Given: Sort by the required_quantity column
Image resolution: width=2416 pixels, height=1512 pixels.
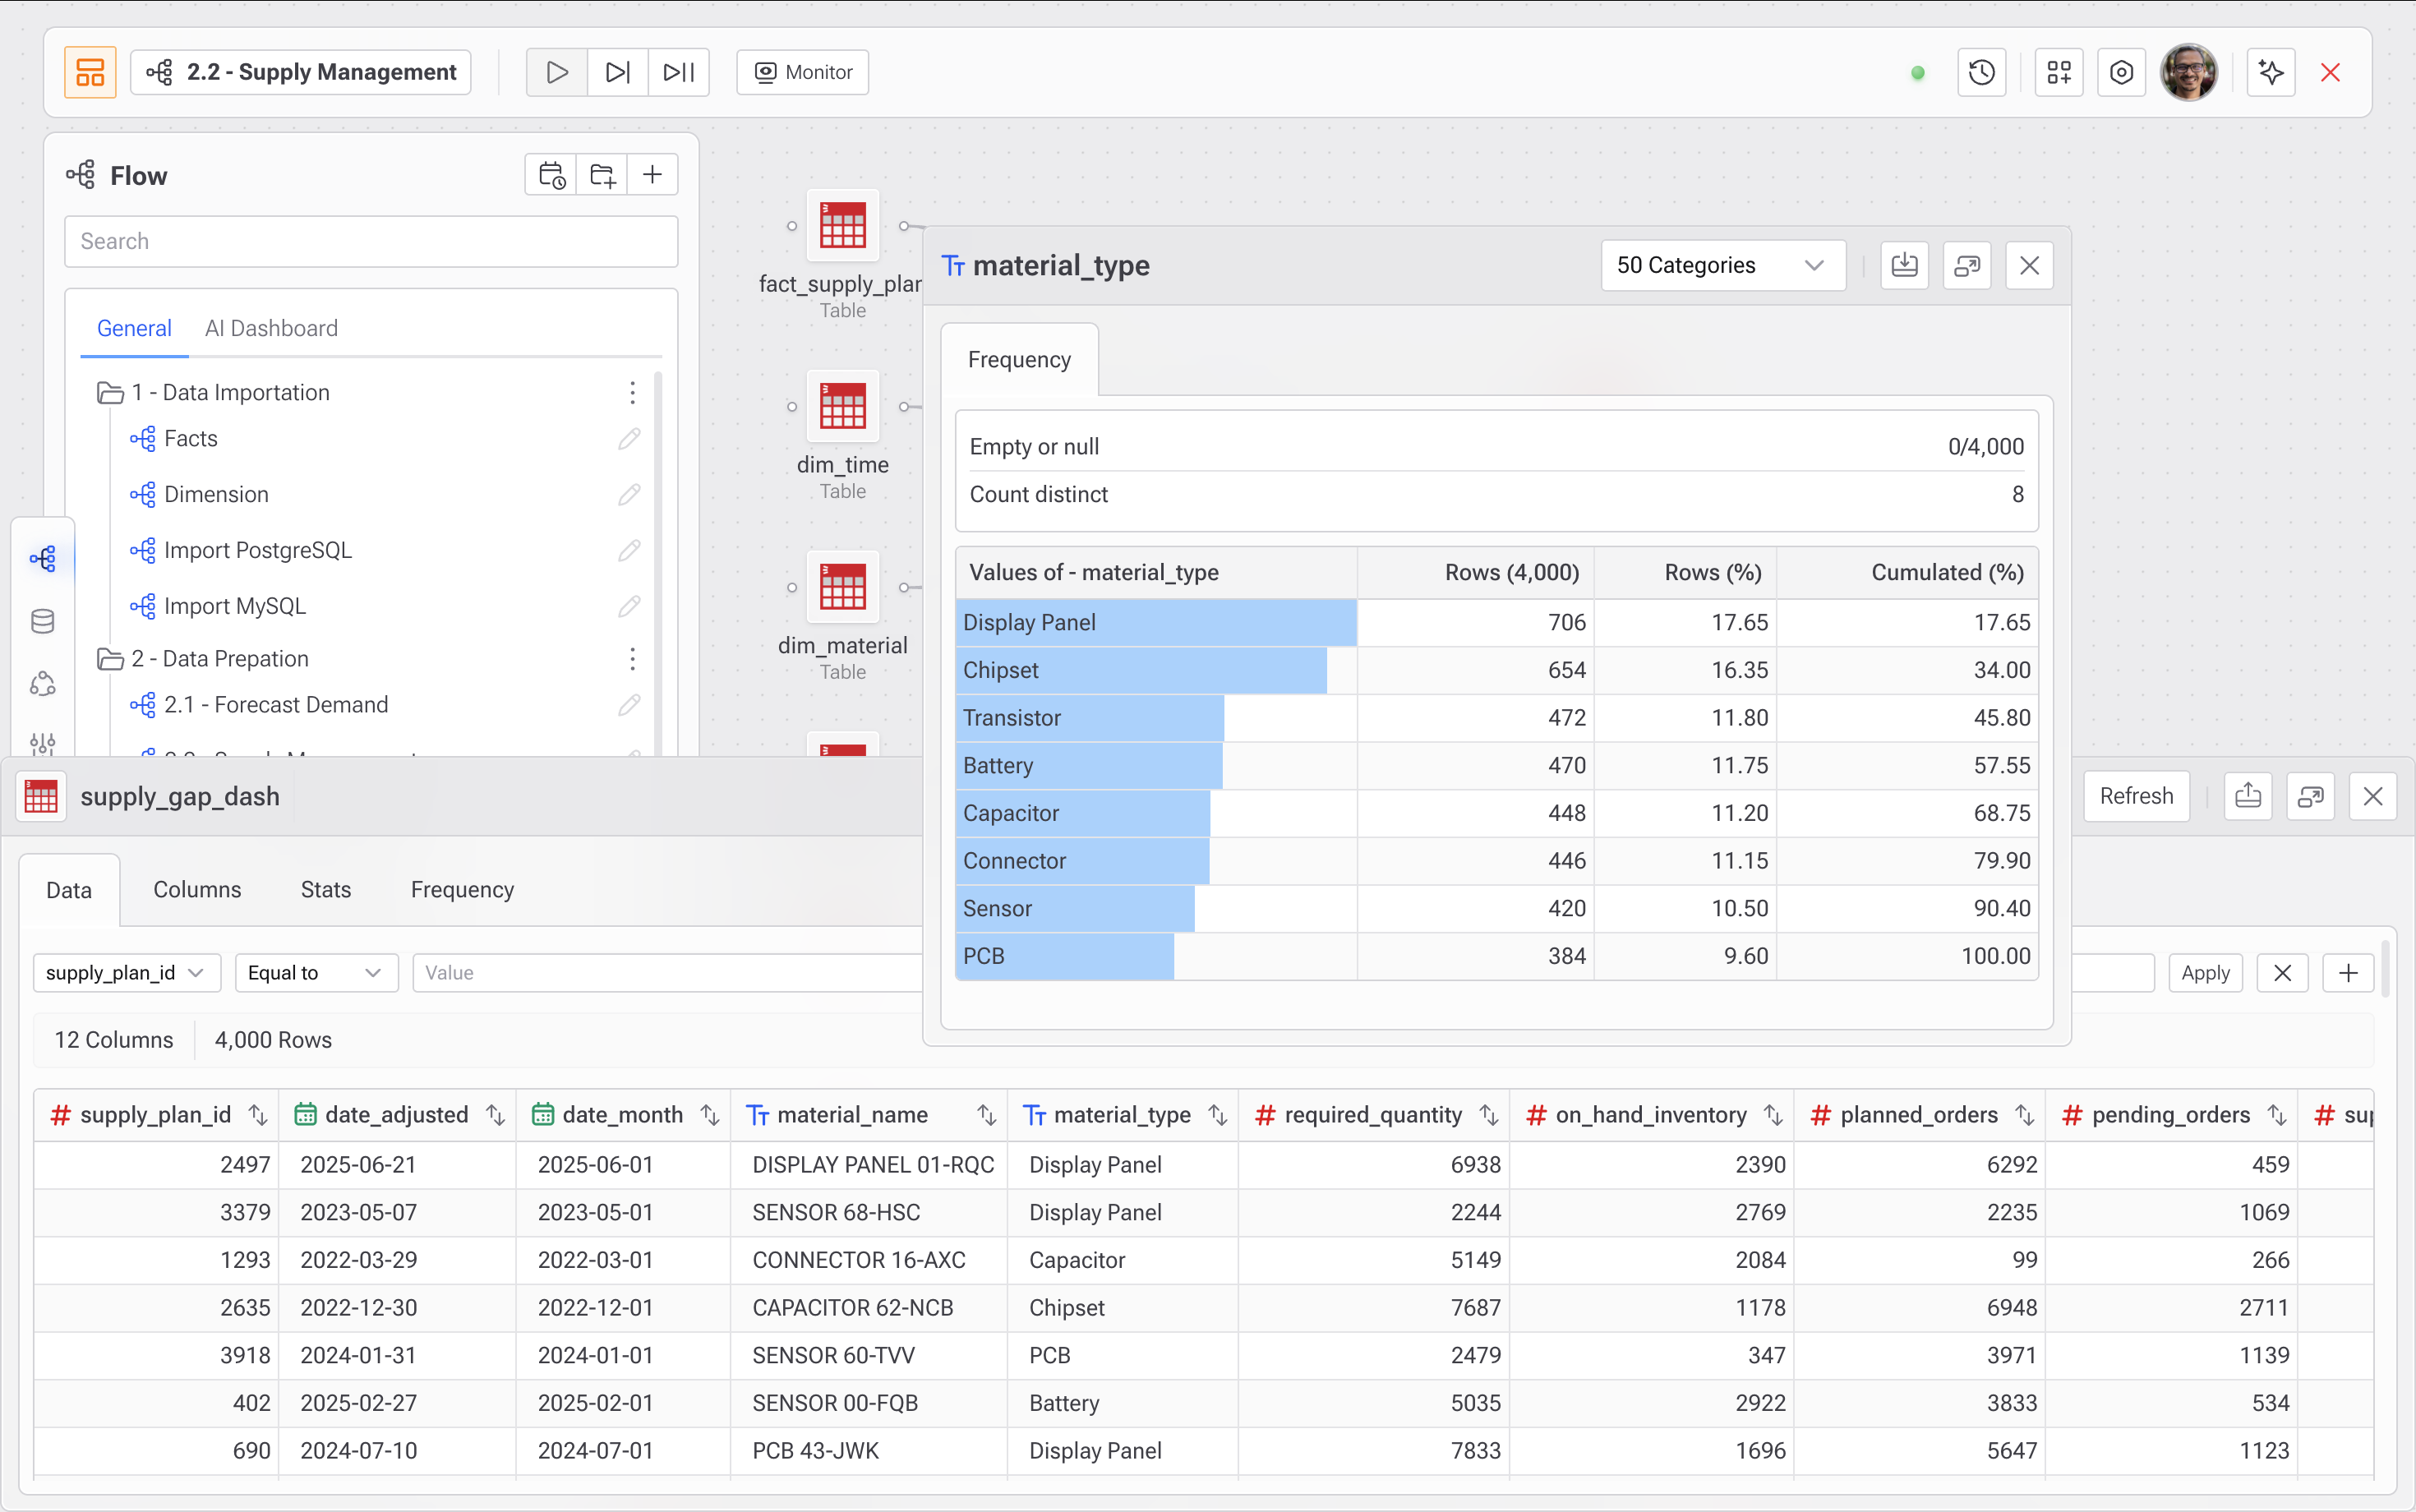Looking at the screenshot, I should [x=1488, y=1115].
